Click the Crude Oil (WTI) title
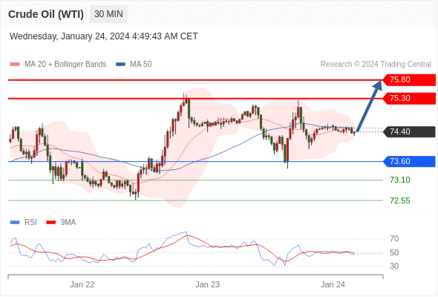Image resolution: width=438 pixels, height=297 pixels. (46, 14)
